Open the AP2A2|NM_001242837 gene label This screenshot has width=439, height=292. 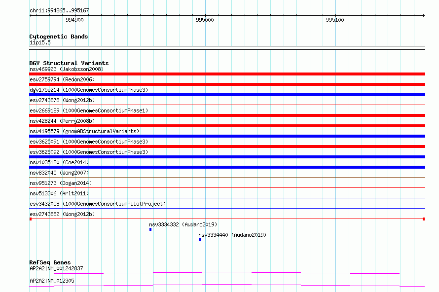pos(56,268)
